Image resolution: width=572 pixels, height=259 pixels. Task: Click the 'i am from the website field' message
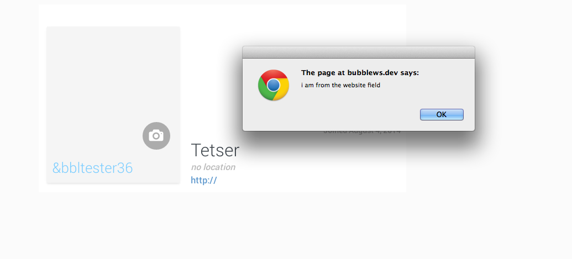(x=341, y=85)
